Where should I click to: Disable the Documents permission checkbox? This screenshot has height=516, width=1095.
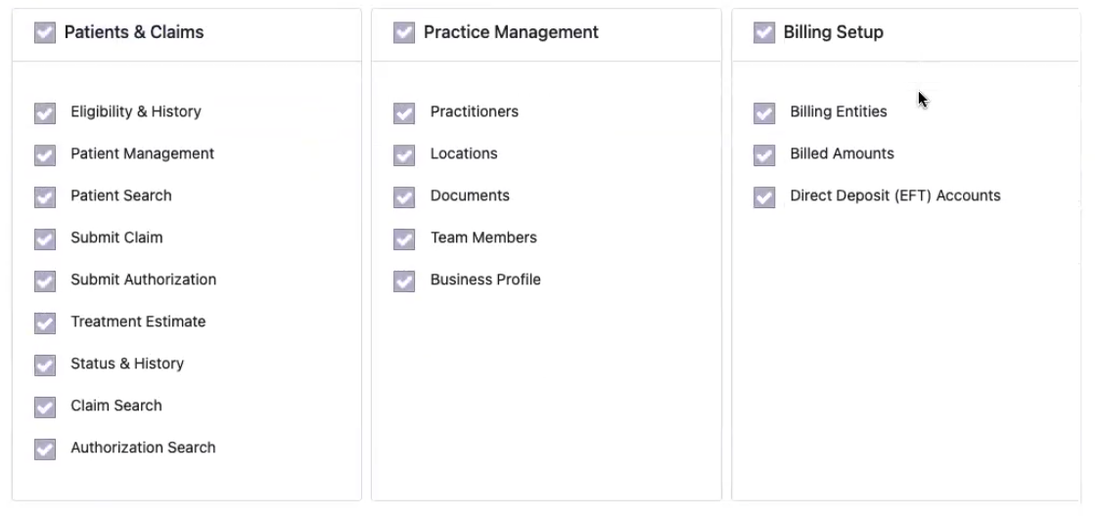tap(404, 197)
